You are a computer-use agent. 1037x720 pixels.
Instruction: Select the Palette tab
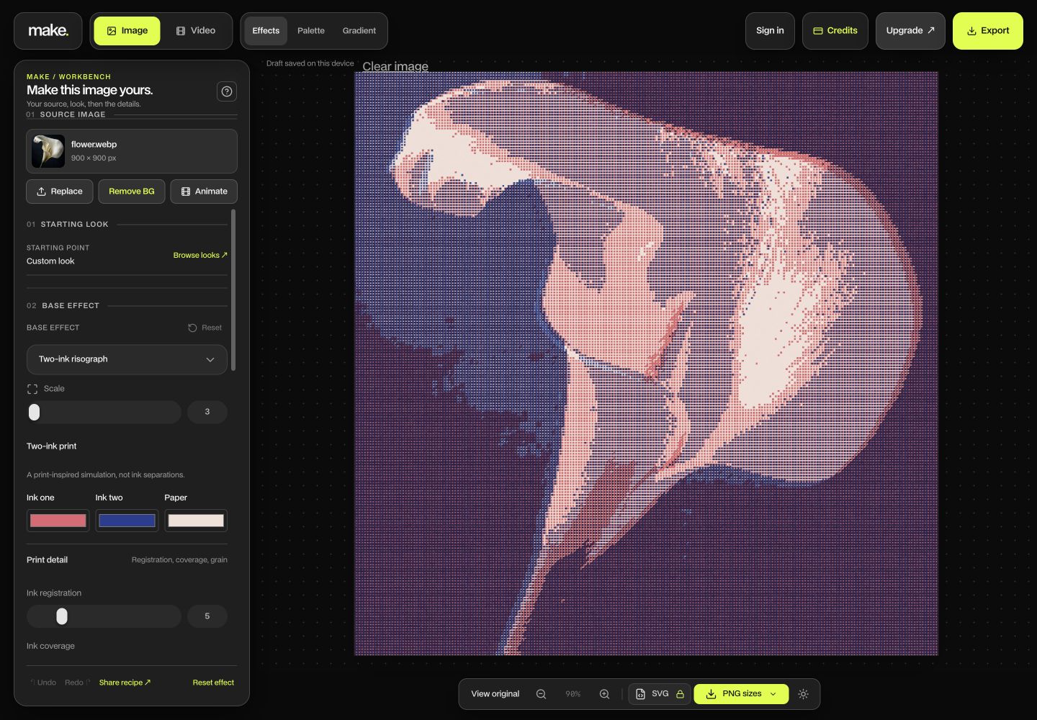pyautogui.click(x=311, y=31)
